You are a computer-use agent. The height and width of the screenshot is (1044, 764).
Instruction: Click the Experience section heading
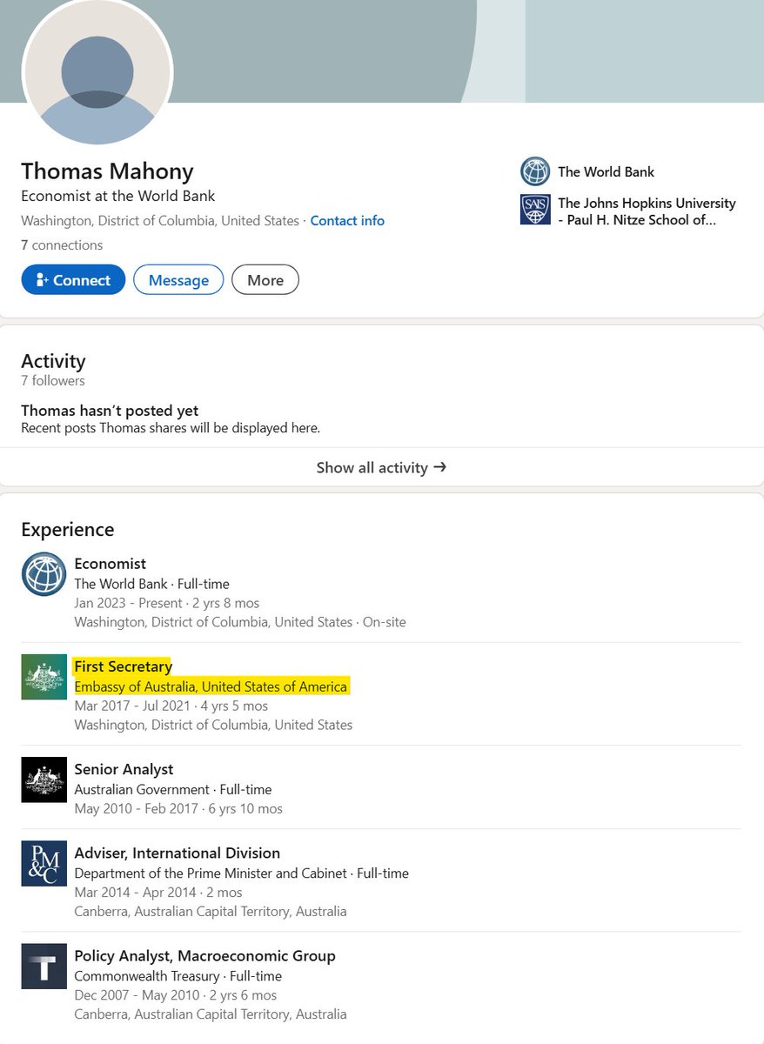coord(68,530)
